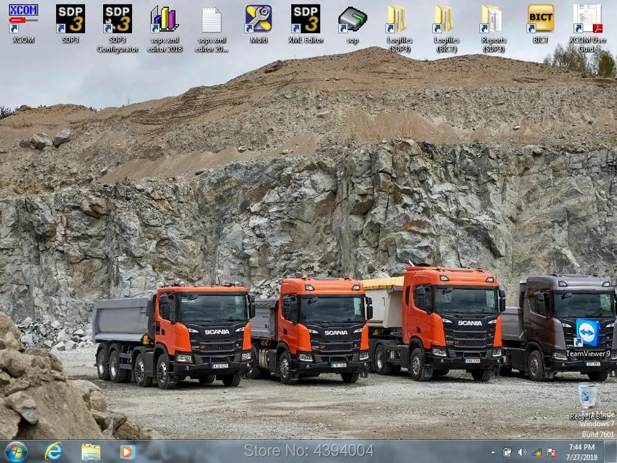Open the Multi tool shortcut
The height and width of the screenshot is (463, 617).
259,19
